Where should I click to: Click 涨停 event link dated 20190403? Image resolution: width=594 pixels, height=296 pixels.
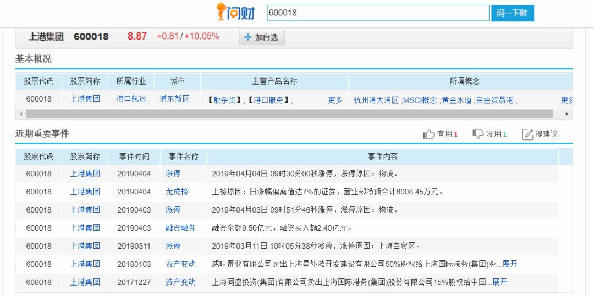coord(173,210)
